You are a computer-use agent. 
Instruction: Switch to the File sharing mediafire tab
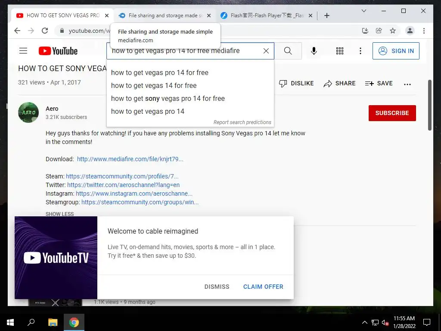click(165, 16)
